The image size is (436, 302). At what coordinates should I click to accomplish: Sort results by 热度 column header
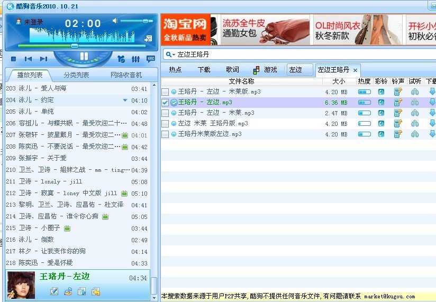point(364,81)
